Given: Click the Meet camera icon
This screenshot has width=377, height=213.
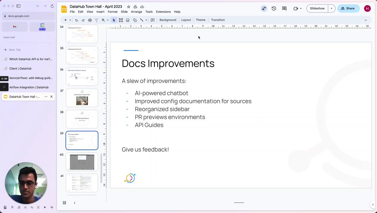Looking at the screenshot, I should 296,9.
